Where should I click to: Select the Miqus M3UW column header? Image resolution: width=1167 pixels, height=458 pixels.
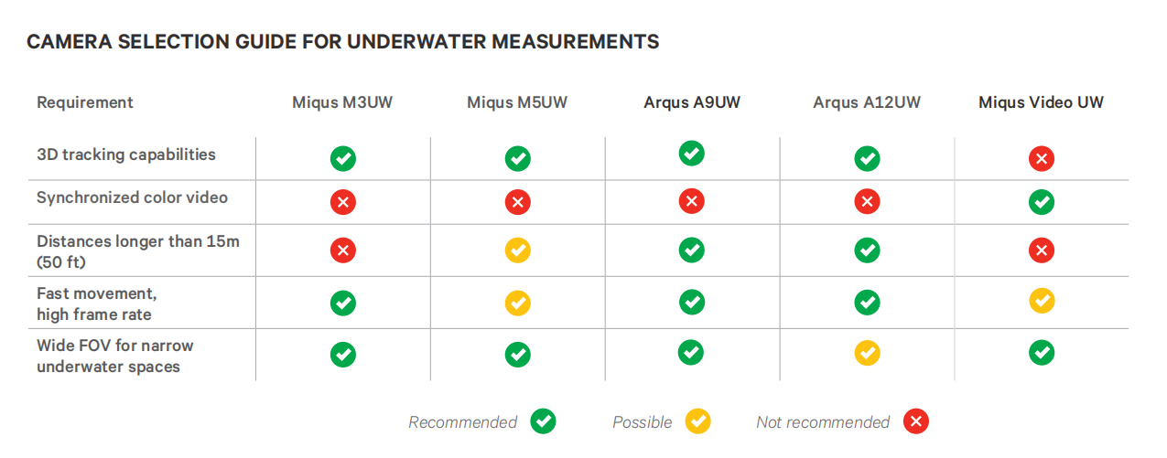(342, 102)
